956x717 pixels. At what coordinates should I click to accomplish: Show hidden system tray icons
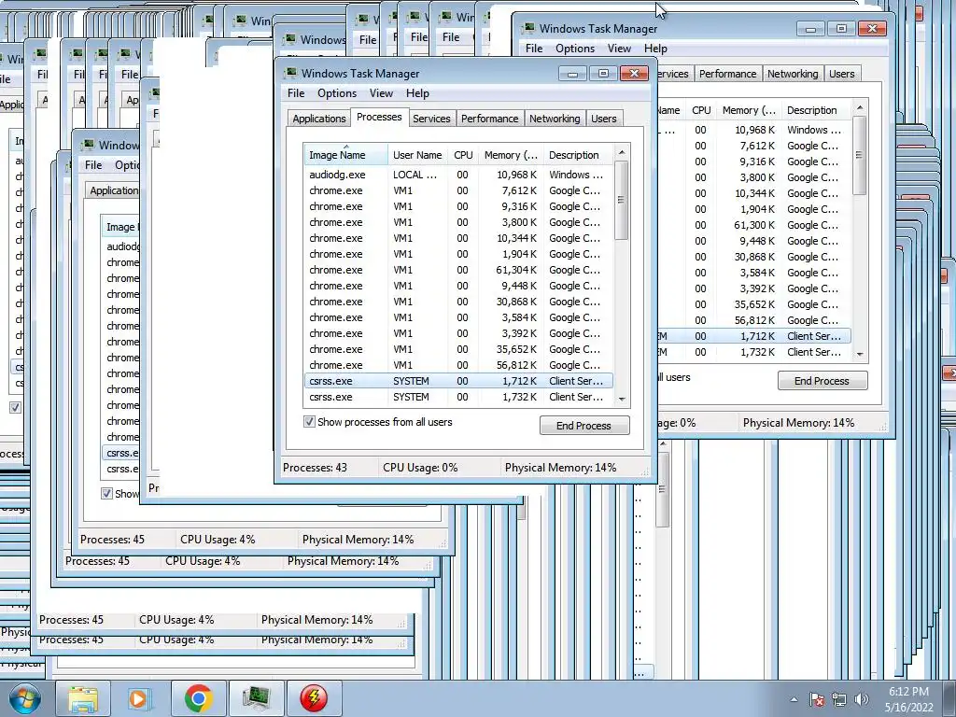click(794, 699)
